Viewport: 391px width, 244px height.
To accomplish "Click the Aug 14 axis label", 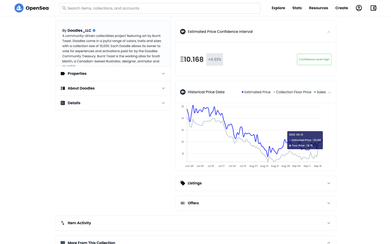I will pos(264,166).
